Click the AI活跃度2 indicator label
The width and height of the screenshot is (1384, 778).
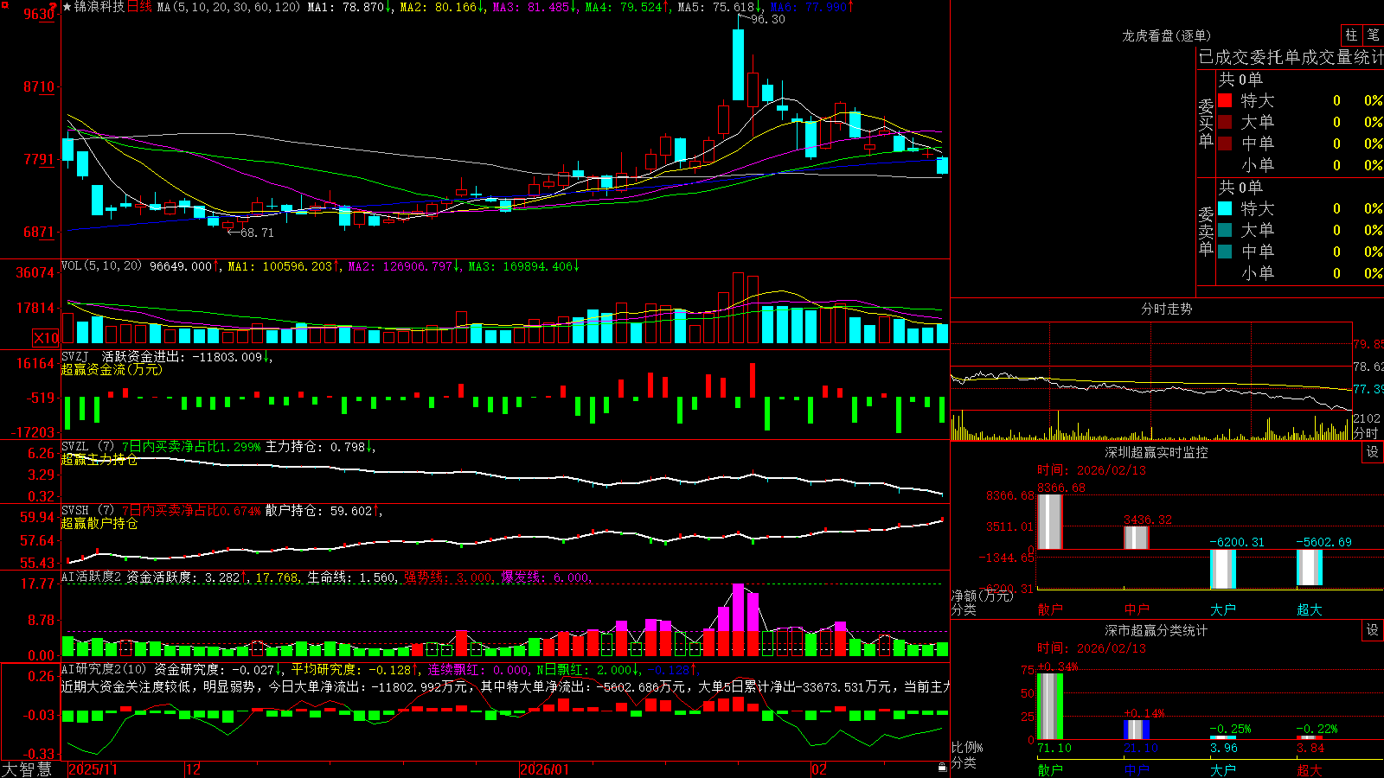pos(92,577)
